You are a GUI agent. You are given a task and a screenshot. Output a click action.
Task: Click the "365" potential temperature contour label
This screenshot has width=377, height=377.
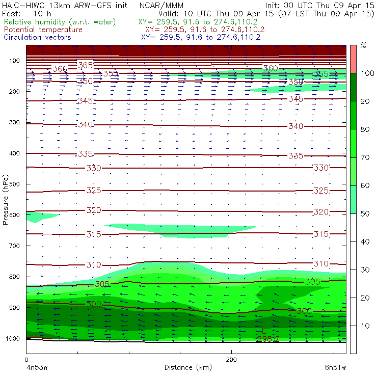86,65
